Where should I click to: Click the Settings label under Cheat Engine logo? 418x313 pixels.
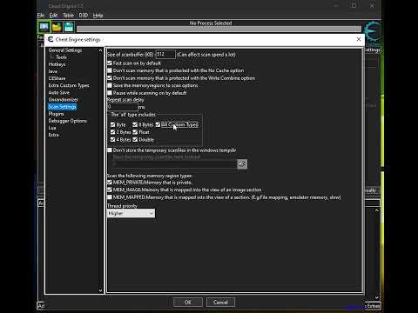pos(372,50)
